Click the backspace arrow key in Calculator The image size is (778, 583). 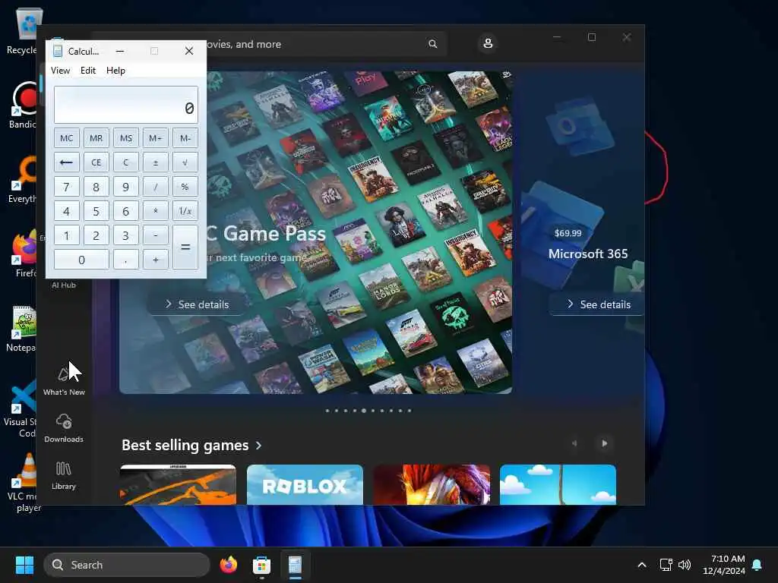(67, 162)
